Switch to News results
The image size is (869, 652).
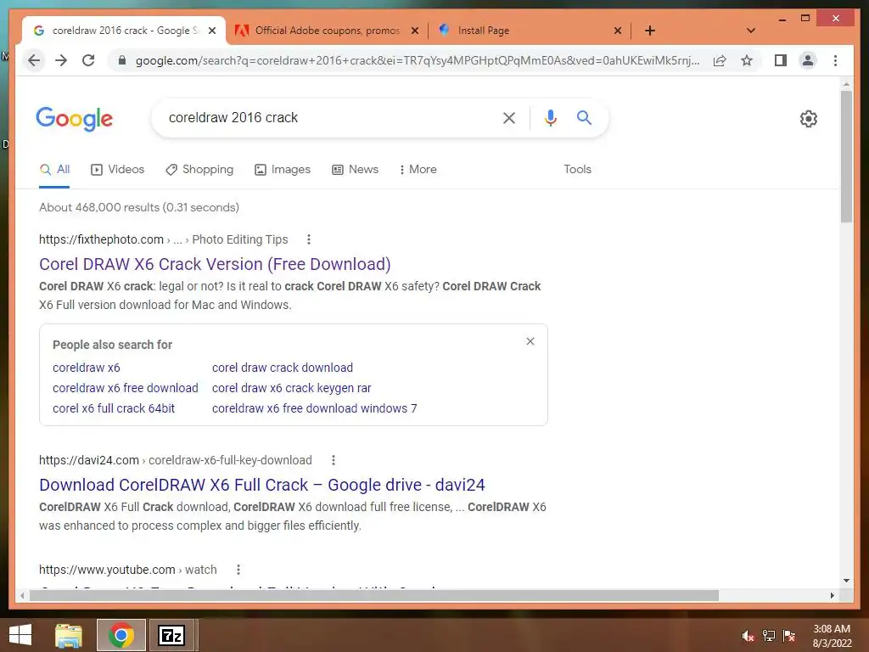[355, 169]
